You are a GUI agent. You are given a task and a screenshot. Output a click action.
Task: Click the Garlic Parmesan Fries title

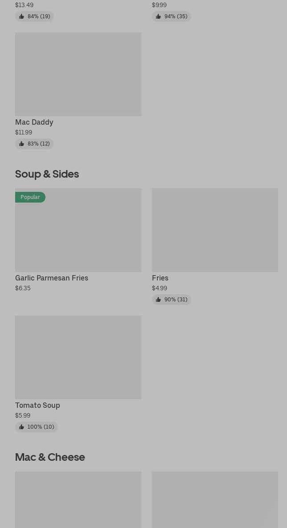coord(52,278)
